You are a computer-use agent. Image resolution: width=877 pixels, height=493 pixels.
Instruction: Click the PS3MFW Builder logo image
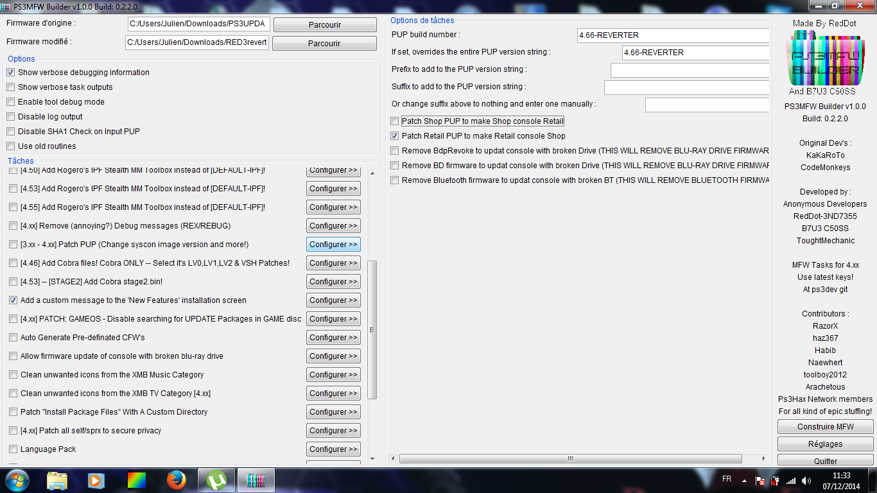[825, 58]
